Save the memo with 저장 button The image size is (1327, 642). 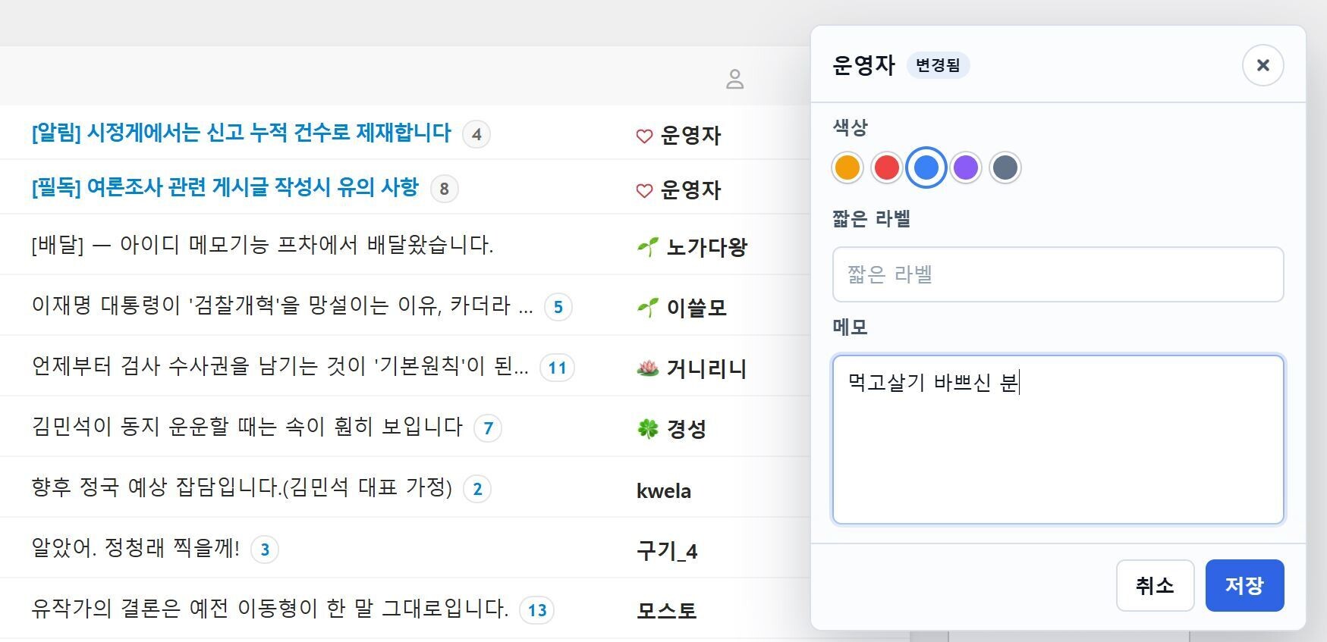1244,585
